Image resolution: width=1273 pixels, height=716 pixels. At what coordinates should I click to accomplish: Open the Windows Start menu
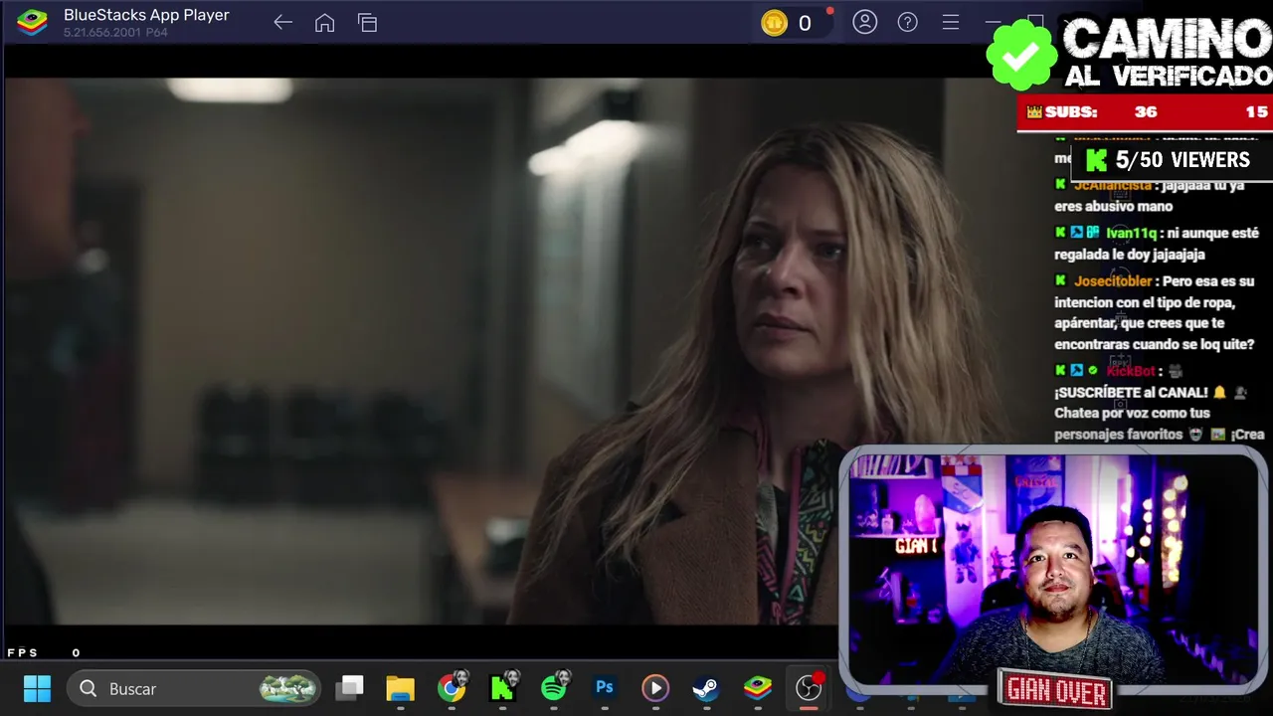click(x=37, y=688)
